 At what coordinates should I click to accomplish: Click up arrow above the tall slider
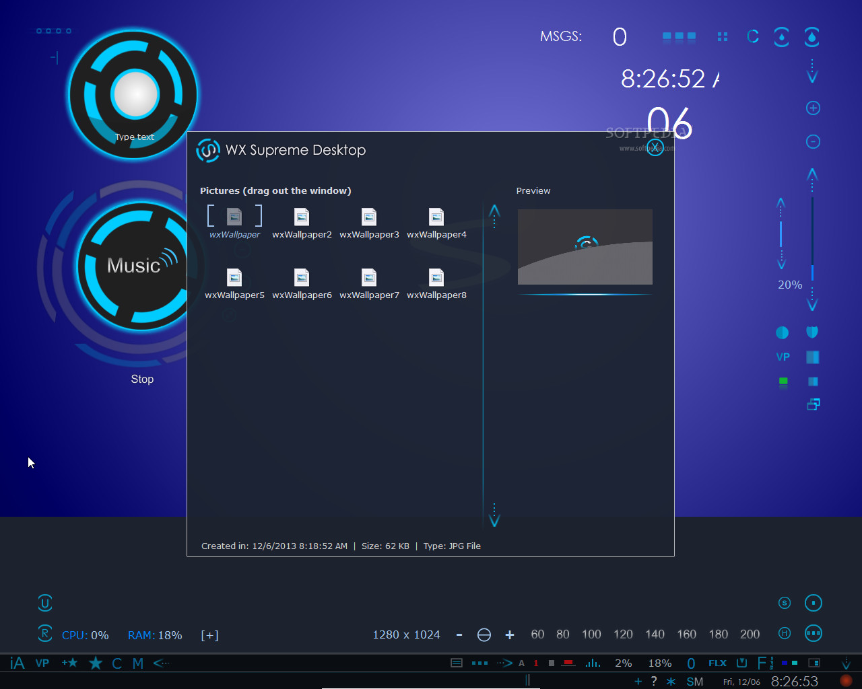(x=812, y=178)
